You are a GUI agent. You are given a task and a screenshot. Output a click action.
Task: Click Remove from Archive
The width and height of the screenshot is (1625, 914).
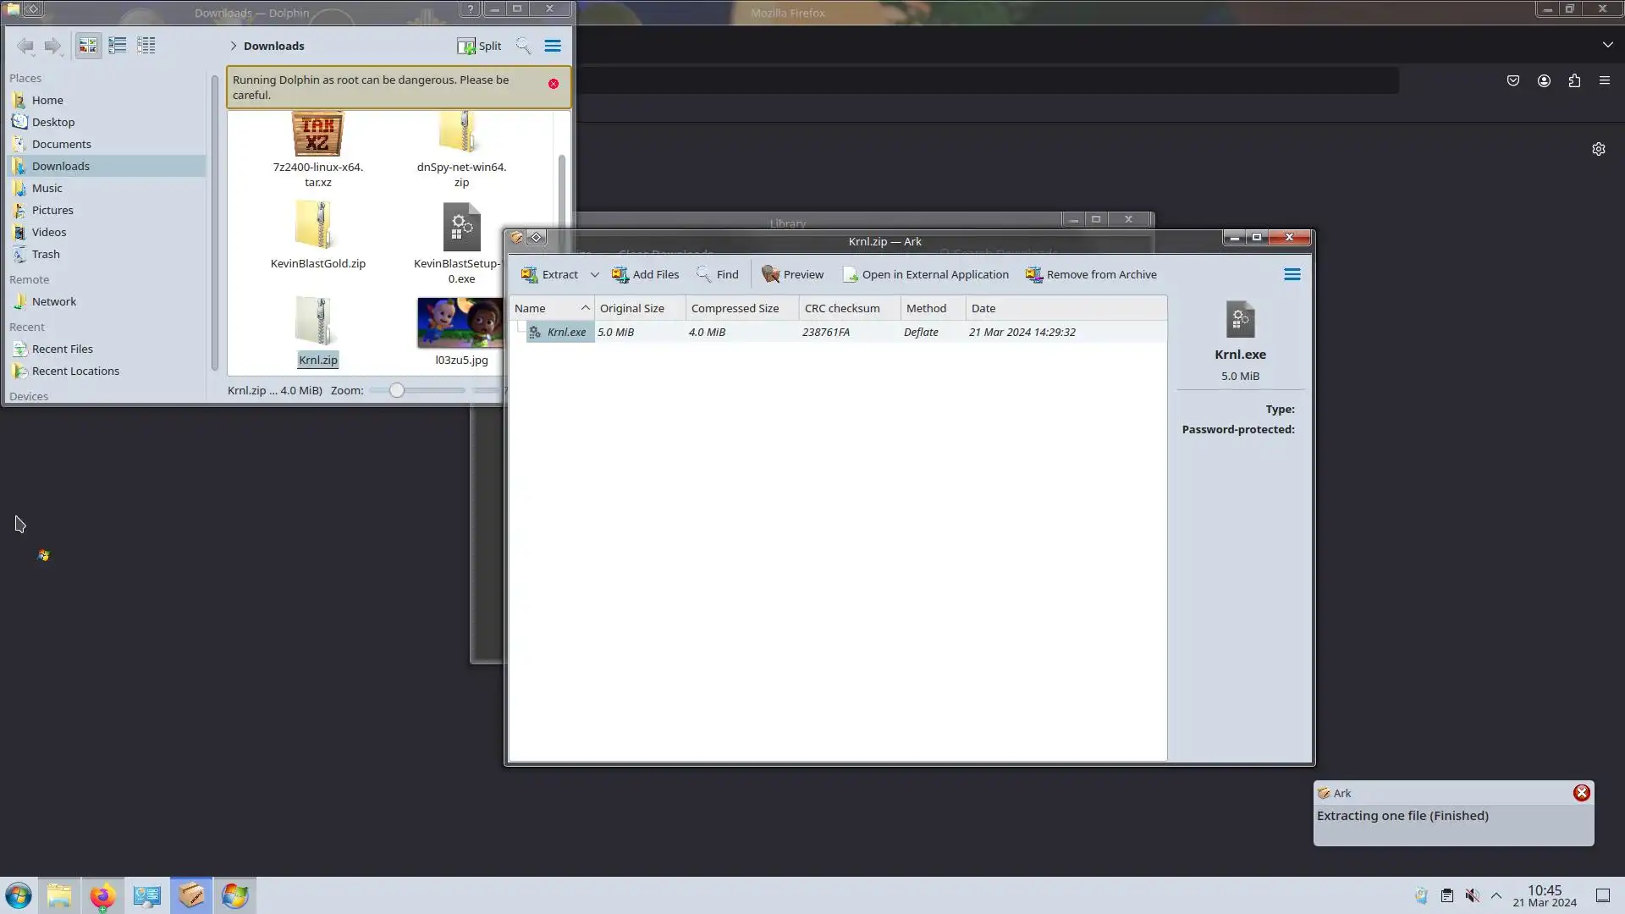click(x=1091, y=274)
